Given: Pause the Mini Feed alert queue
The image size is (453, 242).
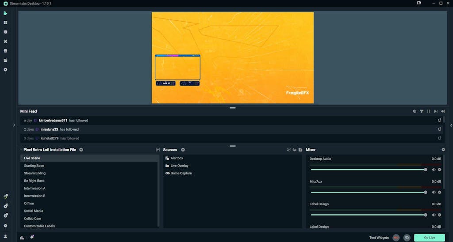Looking at the screenshot, I should [x=429, y=111].
